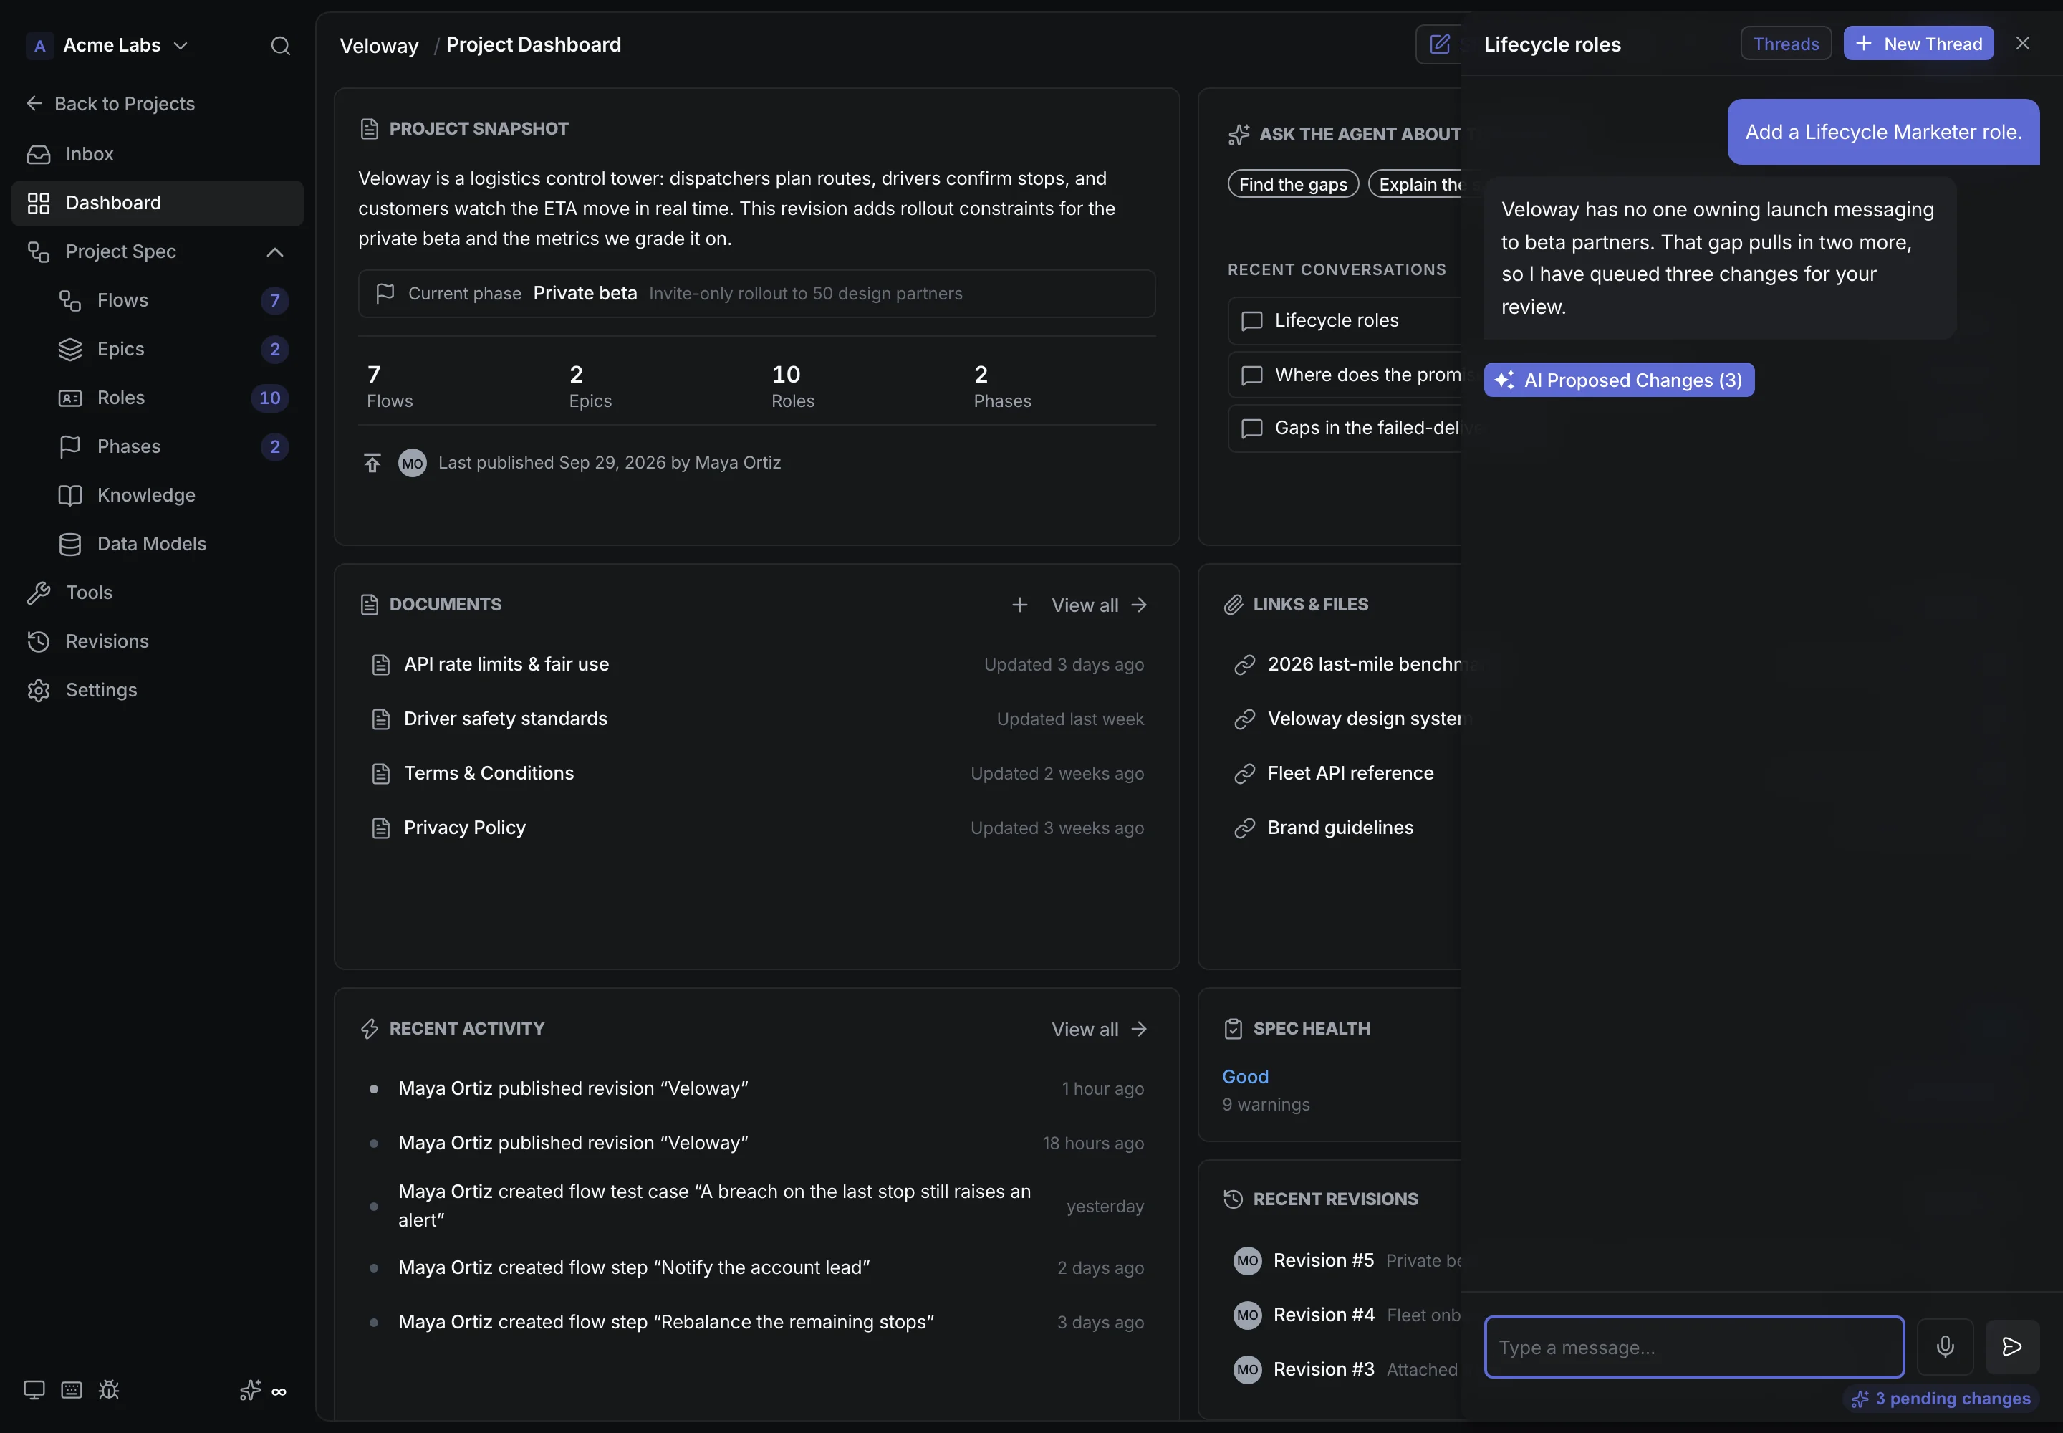The height and width of the screenshot is (1433, 2063).
Task: Open the API rate limits & fair use document
Action: click(757, 664)
